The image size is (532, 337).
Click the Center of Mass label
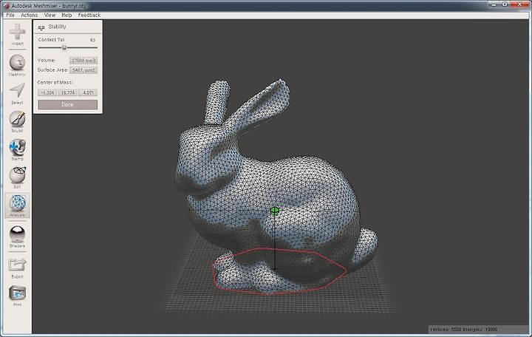[55, 83]
